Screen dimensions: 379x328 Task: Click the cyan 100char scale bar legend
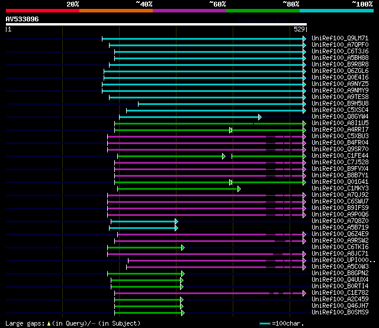tap(265, 324)
